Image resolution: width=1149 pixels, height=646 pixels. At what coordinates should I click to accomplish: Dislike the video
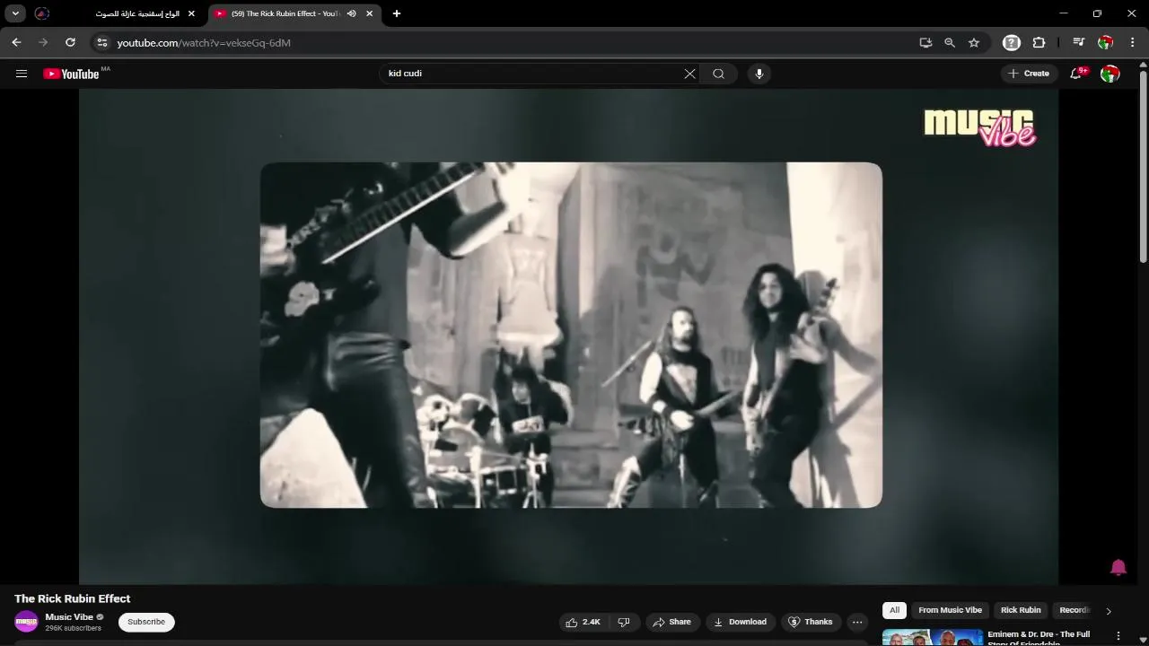click(625, 622)
